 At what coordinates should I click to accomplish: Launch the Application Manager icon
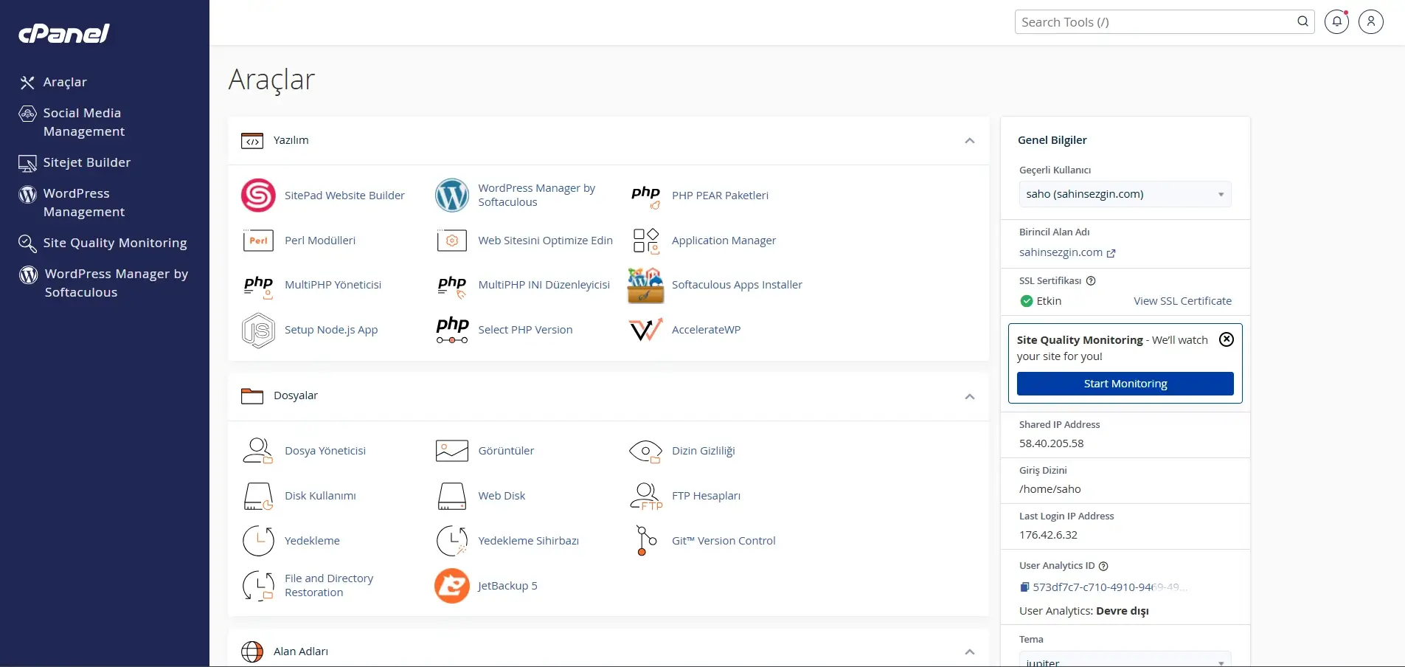click(x=645, y=241)
